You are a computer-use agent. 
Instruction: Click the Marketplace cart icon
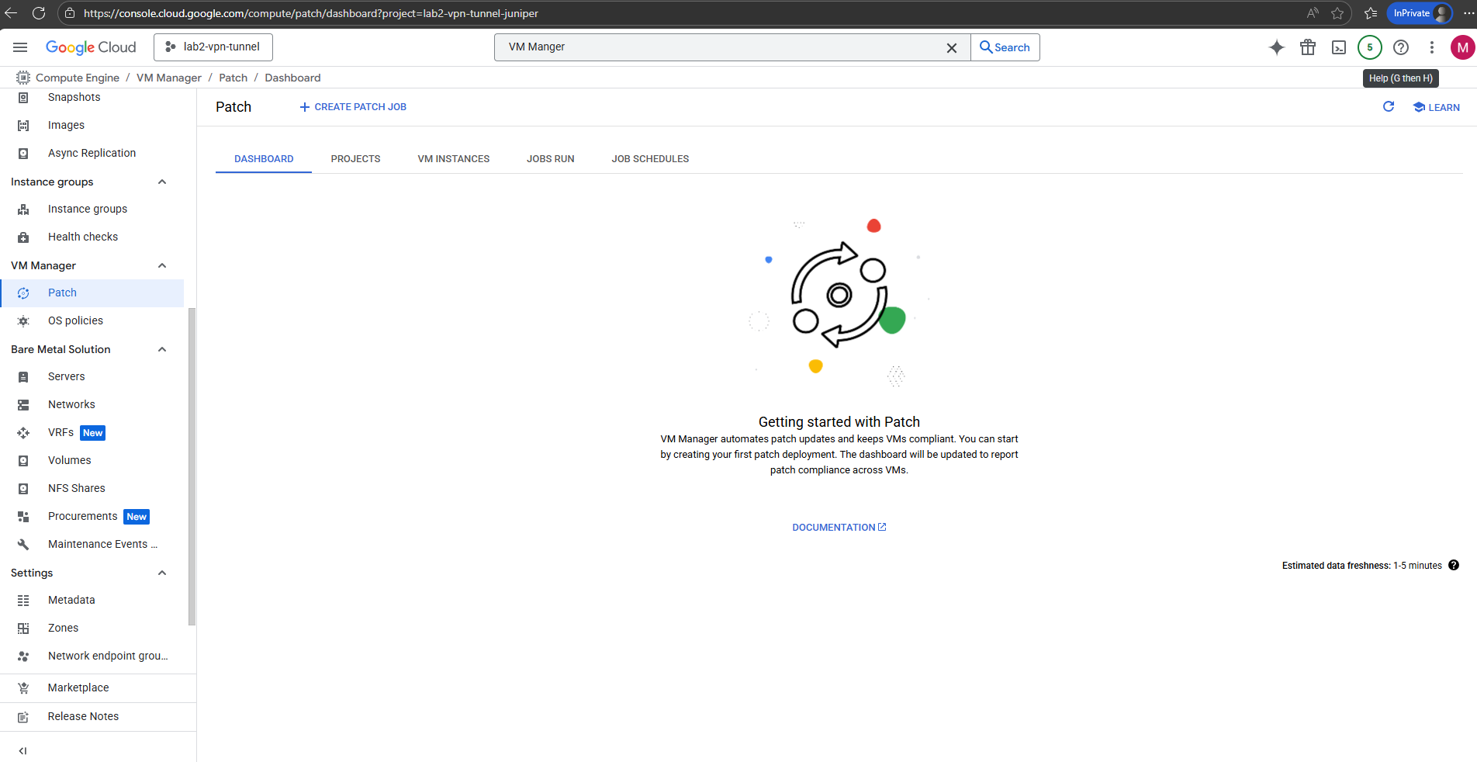coord(23,688)
